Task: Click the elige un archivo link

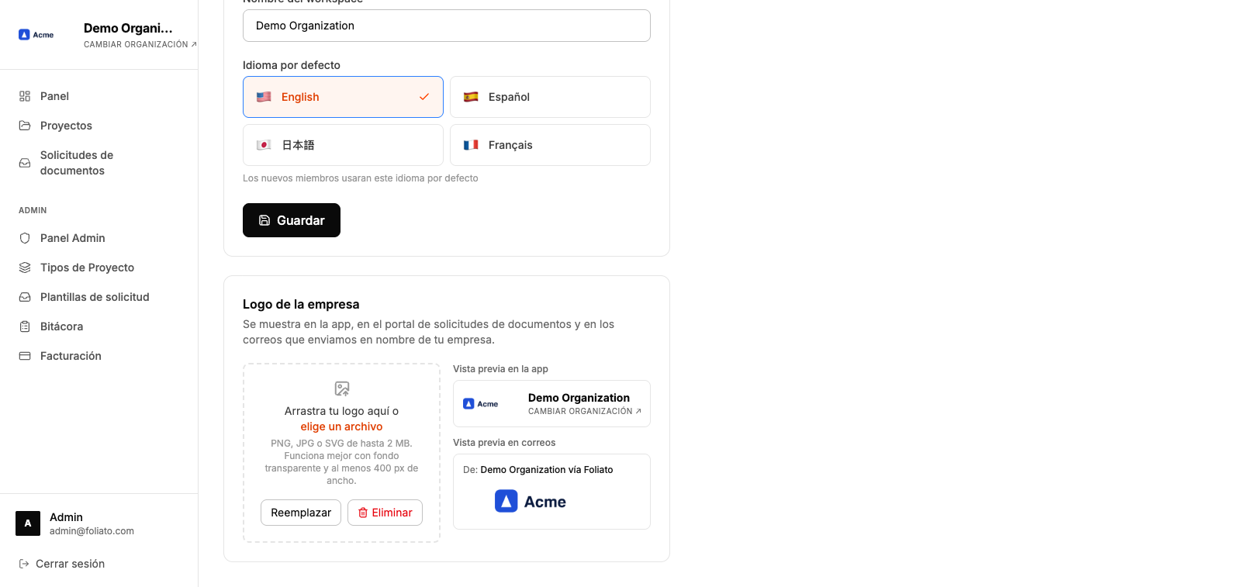Action: point(341,426)
